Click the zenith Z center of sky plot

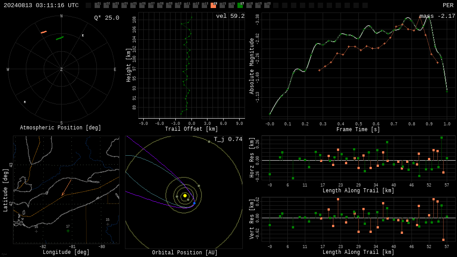pyautogui.click(x=61, y=69)
